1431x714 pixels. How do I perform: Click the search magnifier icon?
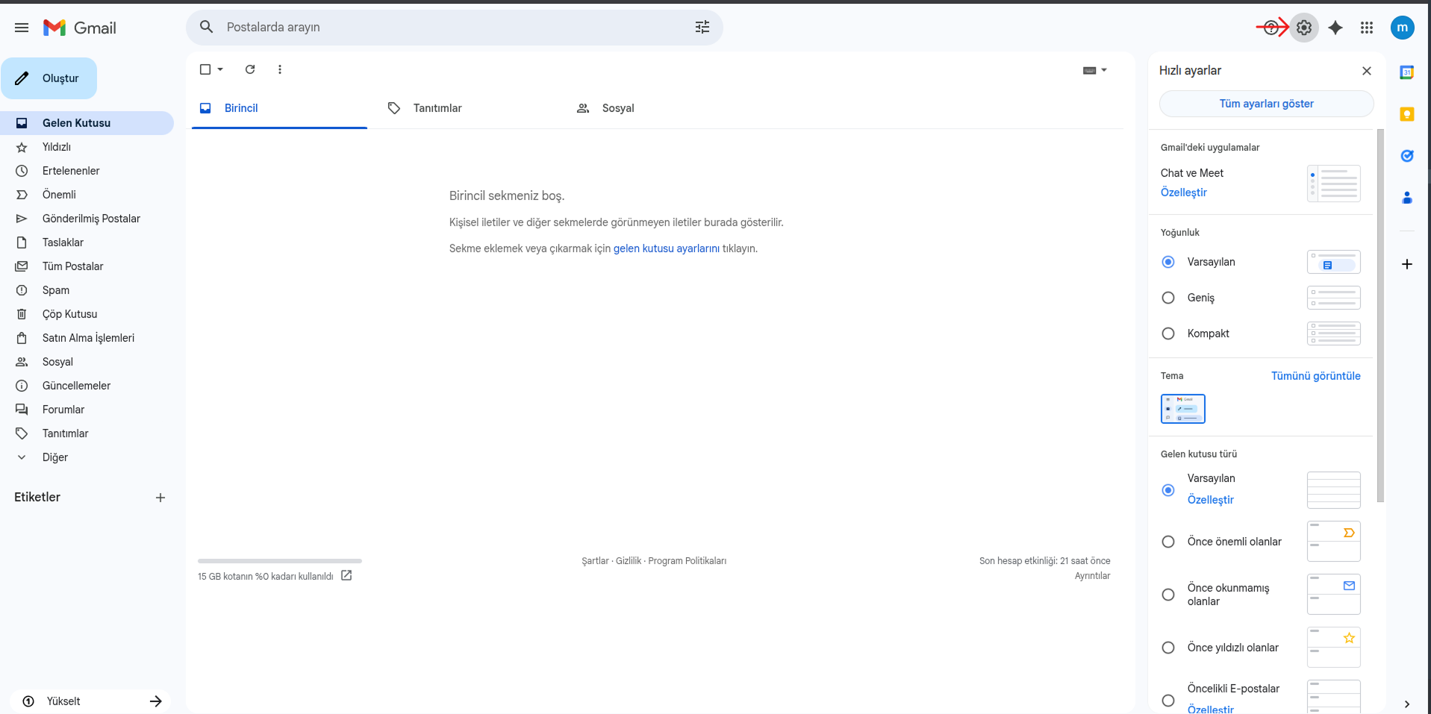click(207, 27)
